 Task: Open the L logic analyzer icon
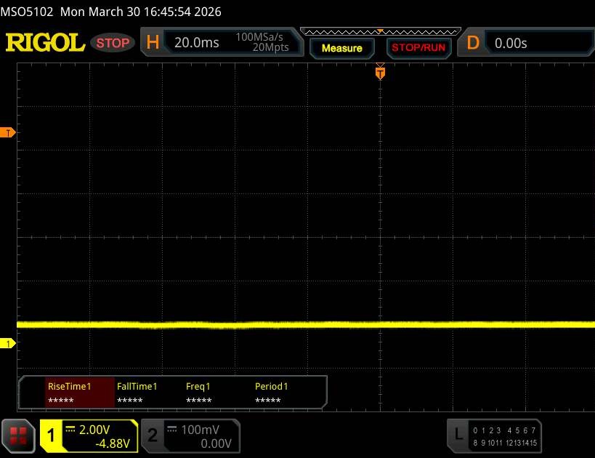(x=458, y=434)
